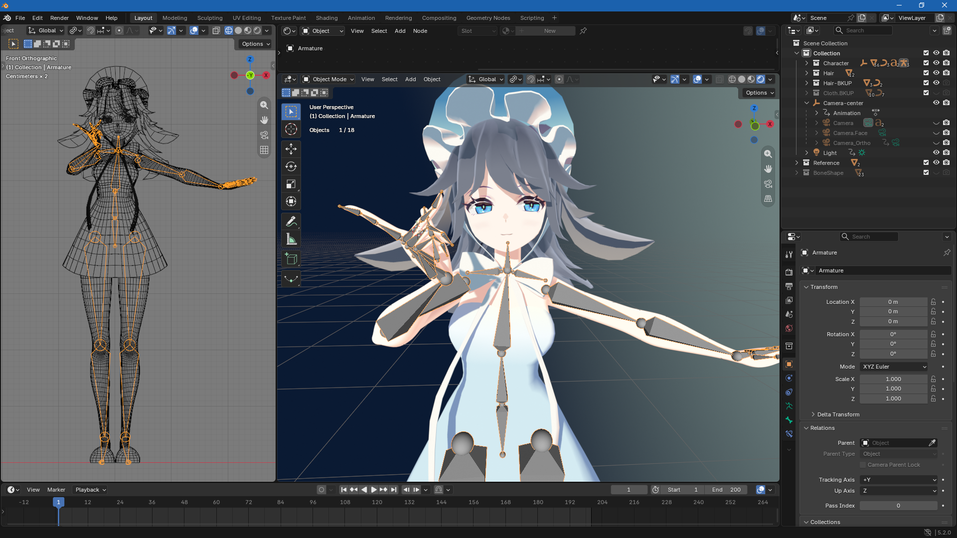Open the File menu
The width and height of the screenshot is (957, 538).
pos(20,18)
